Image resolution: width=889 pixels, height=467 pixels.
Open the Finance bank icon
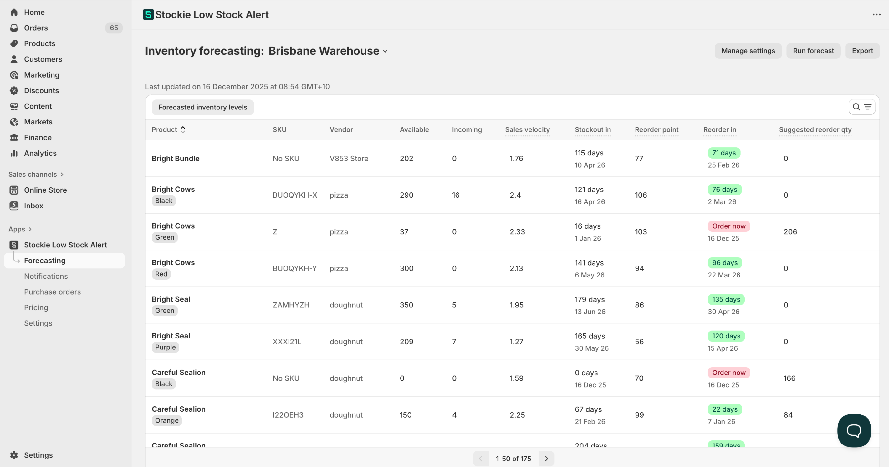(14, 138)
